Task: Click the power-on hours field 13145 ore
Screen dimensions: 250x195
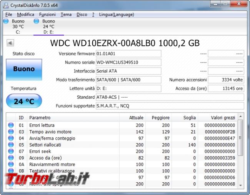Action: tap(226, 89)
